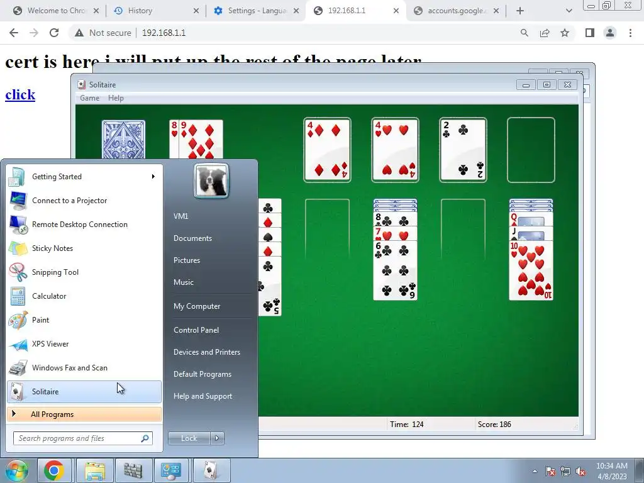Open the Game menu in Solitaire

[x=89, y=98]
